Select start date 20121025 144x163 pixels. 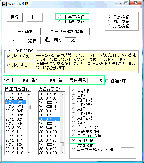point(16,111)
